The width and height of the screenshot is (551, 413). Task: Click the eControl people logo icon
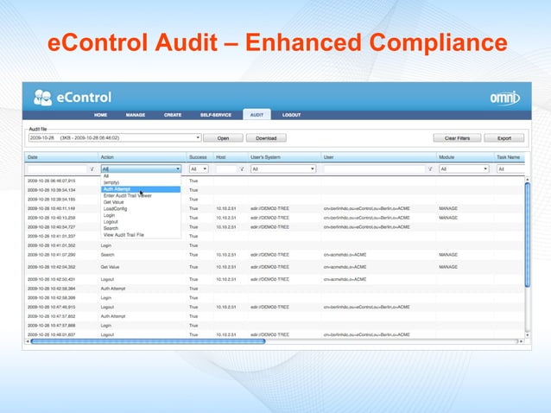(x=42, y=98)
